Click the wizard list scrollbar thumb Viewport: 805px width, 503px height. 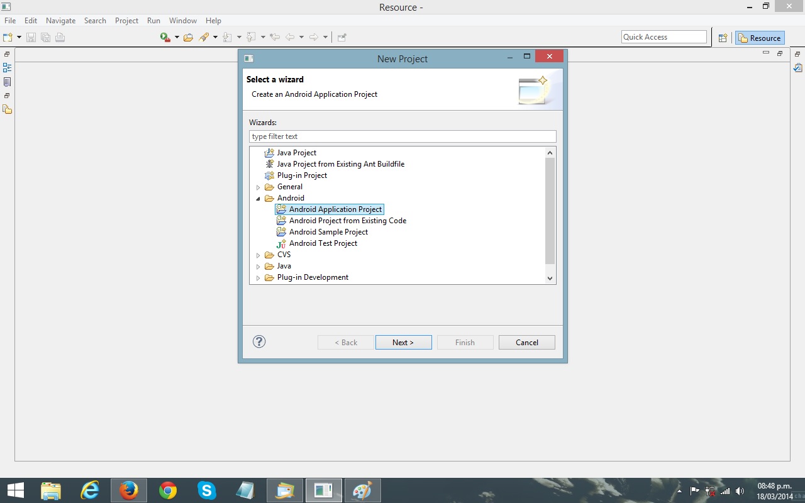click(x=550, y=211)
